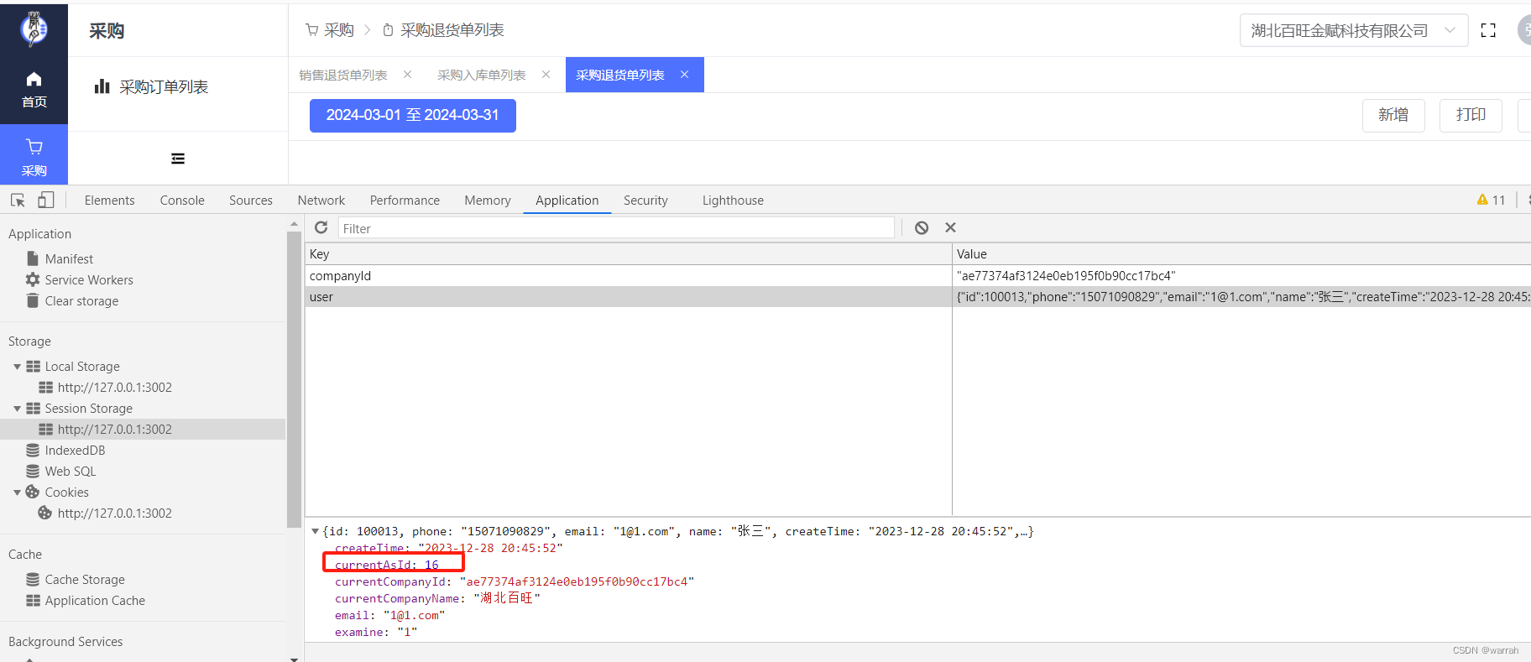This screenshot has width=1531, height=662.
Task: Click the 新增 button
Action: 1393,115
